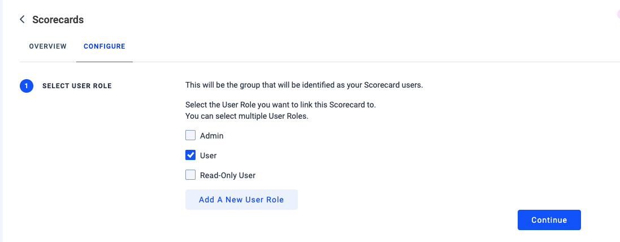Click the 'select multiple User Roles' hint
620x242 pixels.
tap(247, 116)
